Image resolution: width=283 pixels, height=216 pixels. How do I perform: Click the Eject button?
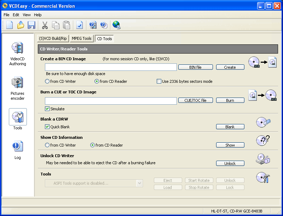point(168,180)
